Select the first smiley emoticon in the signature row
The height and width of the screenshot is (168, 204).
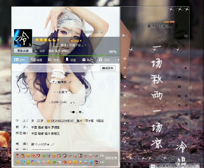coord(37,40)
